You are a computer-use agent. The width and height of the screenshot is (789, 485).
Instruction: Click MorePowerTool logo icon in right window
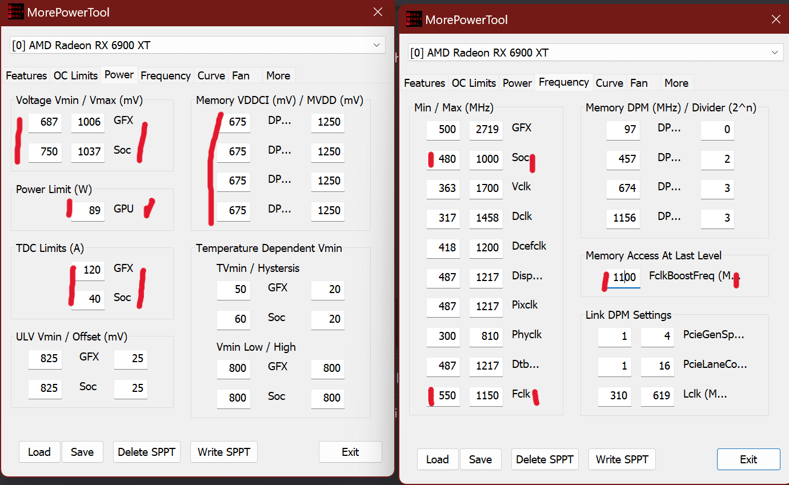pos(414,19)
